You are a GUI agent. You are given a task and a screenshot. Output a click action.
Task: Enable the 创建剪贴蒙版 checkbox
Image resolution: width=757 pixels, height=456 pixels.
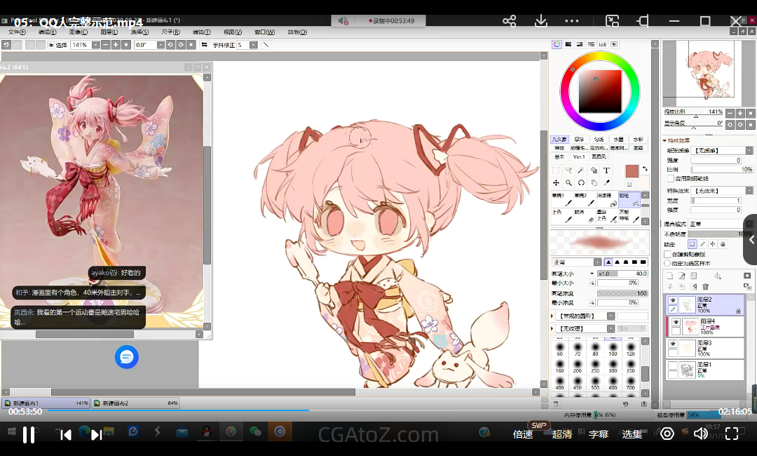tap(667, 254)
